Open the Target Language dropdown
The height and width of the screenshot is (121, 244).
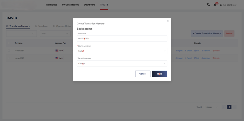122,63
